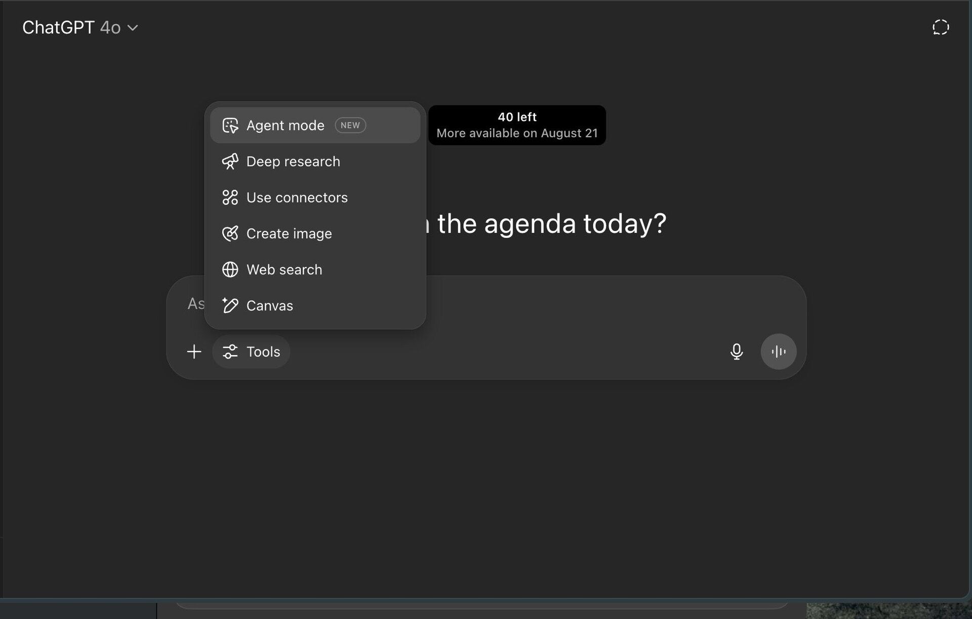The image size is (972, 619).
Task: Launch voice mode with waveform button
Action: point(779,352)
